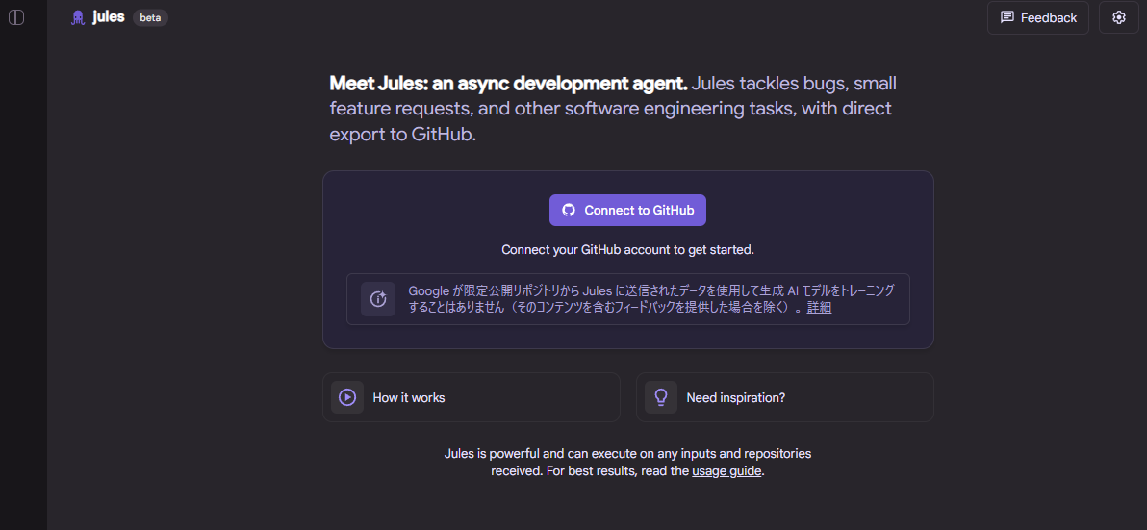
Task: Open settings via the gear icon
Action: [x=1118, y=17]
